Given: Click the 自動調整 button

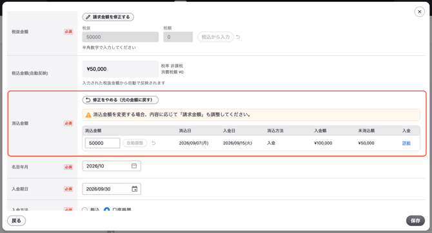Looking at the screenshot, I should (x=135, y=143).
